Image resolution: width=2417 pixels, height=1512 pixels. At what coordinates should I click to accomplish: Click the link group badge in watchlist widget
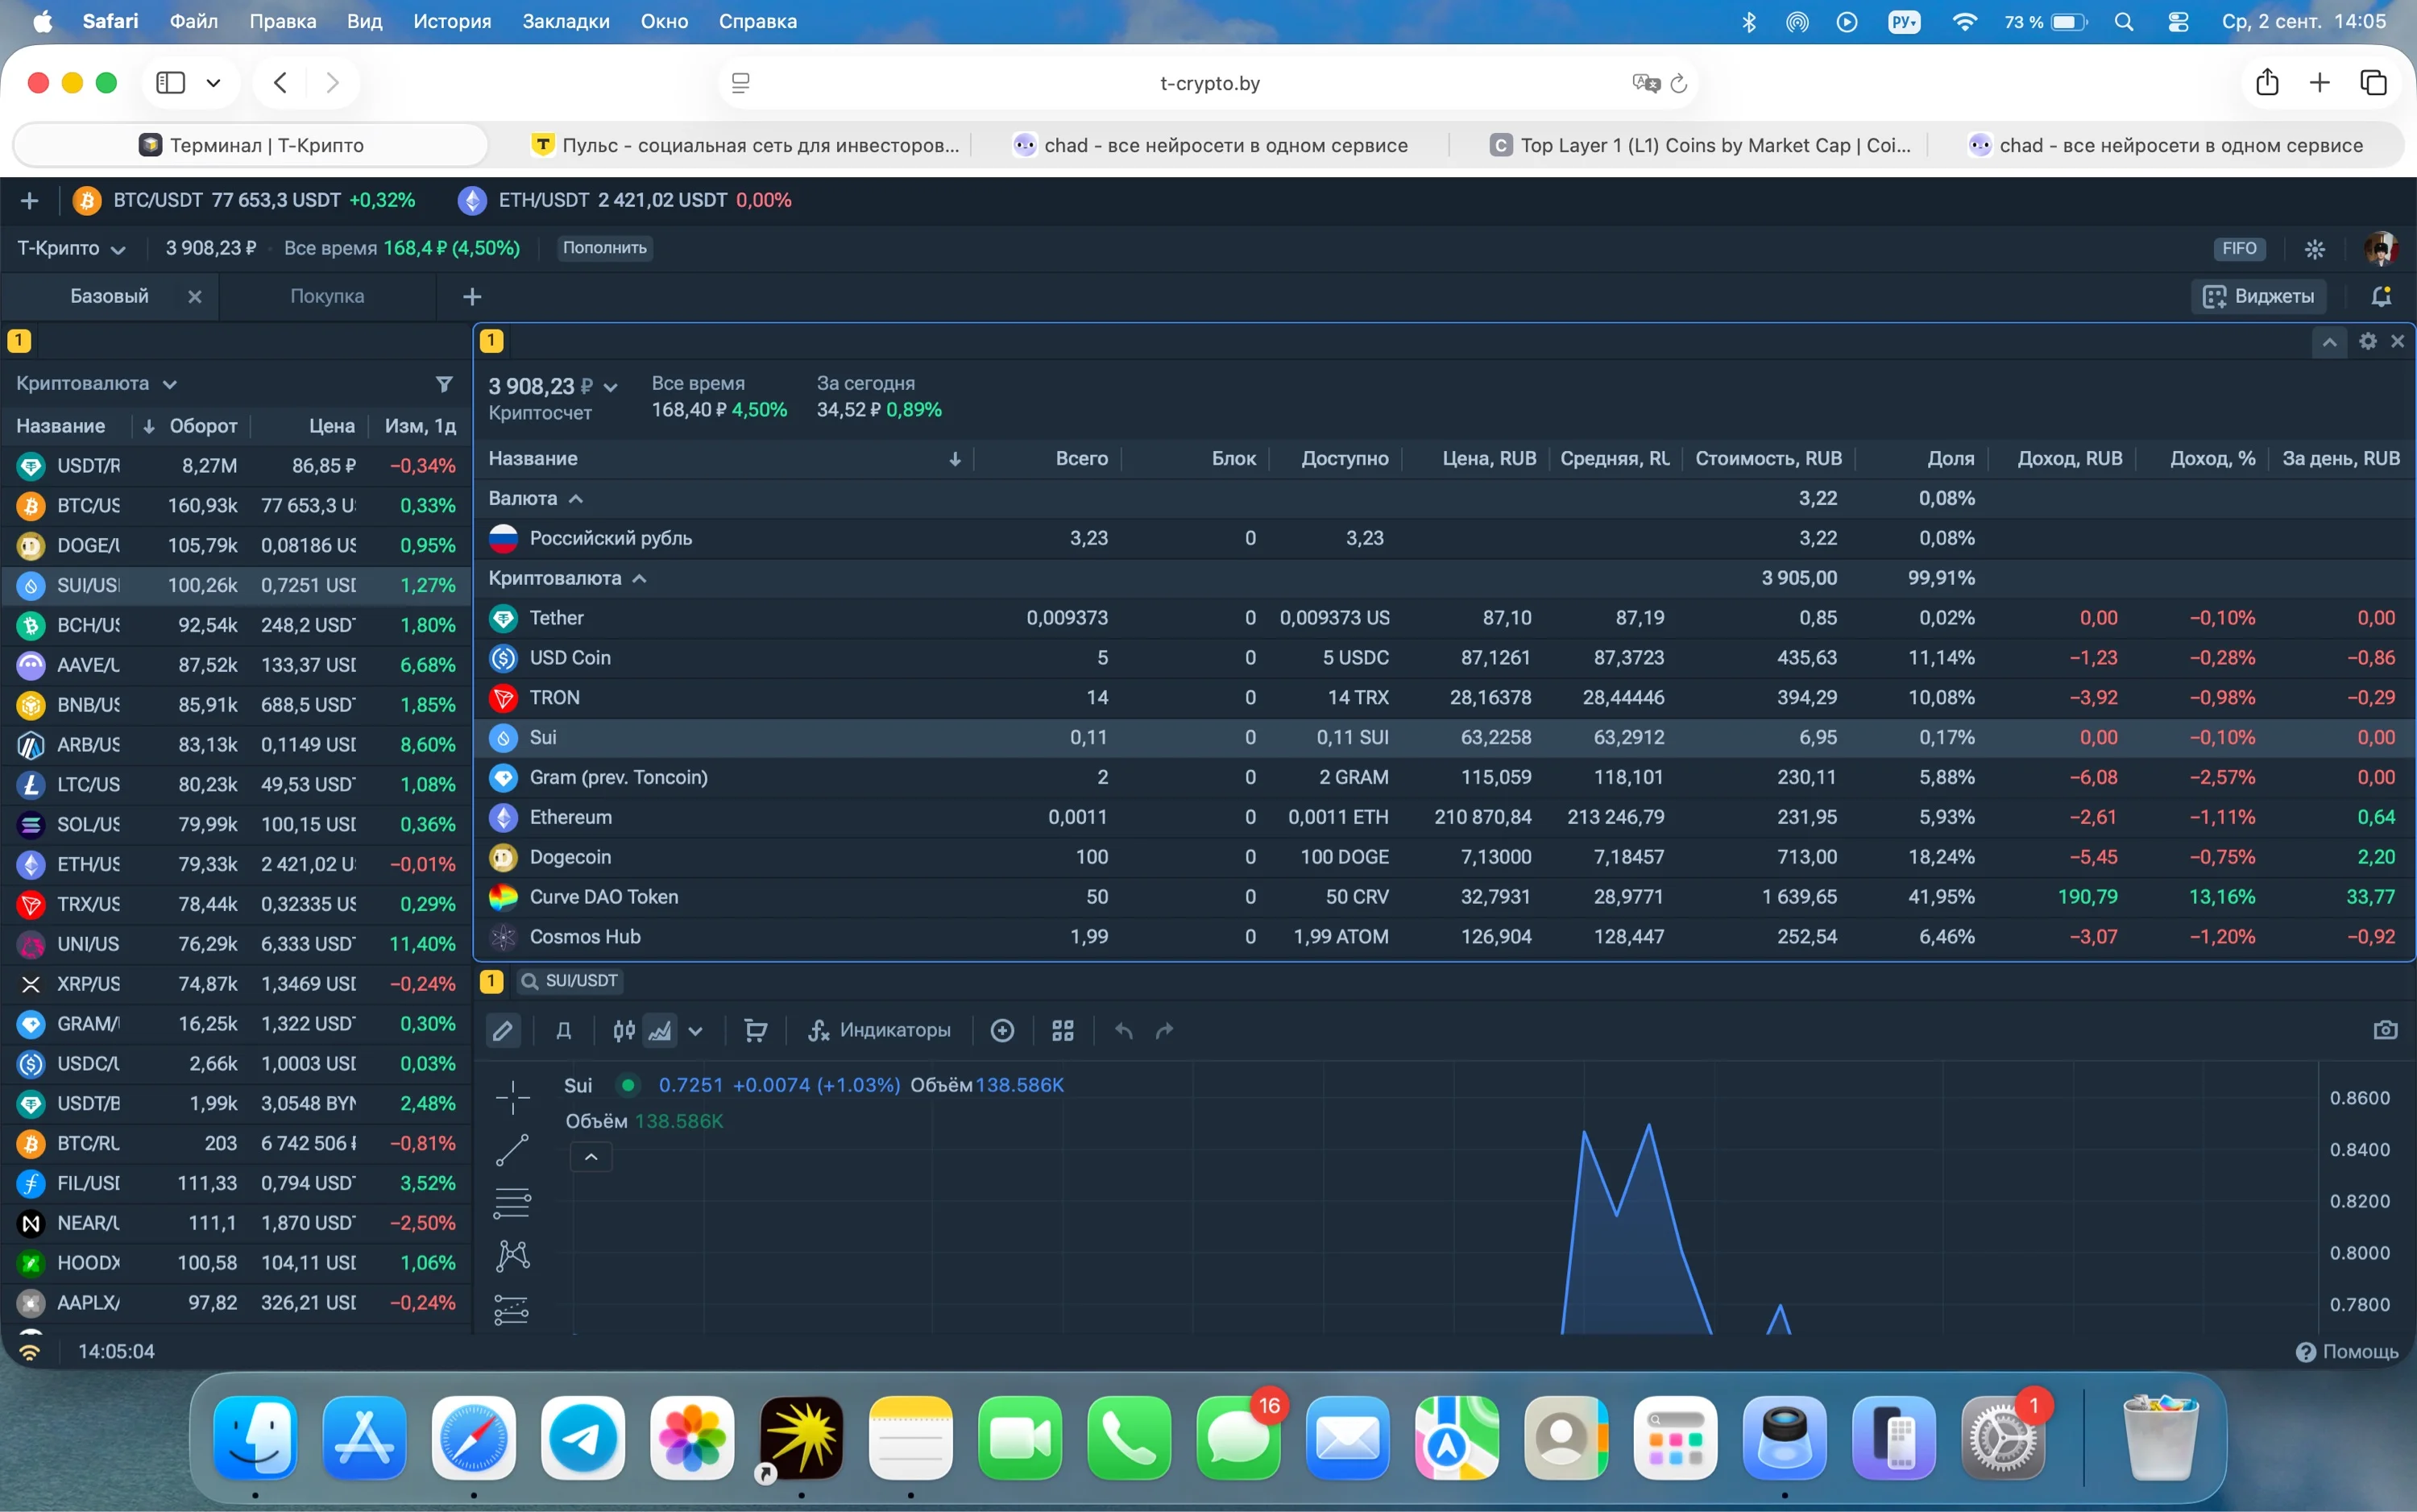19,340
